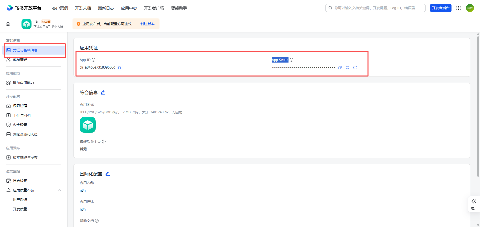The width and height of the screenshot is (480, 227).
Task: Open 事件与回调 settings
Action: [x=21, y=115]
